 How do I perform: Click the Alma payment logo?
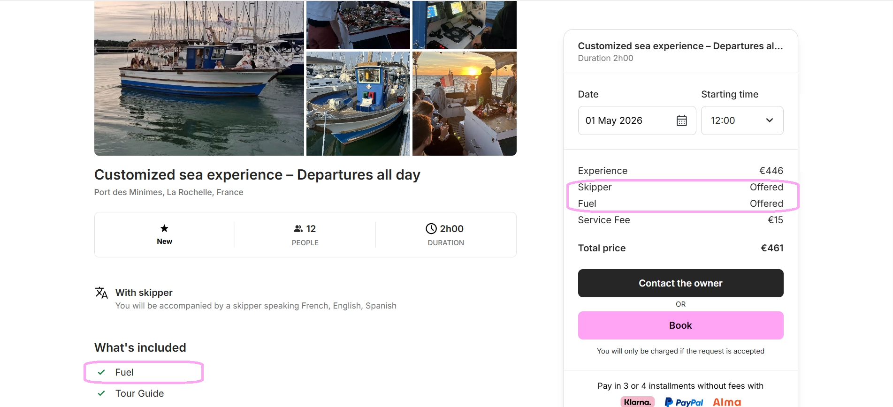point(726,402)
